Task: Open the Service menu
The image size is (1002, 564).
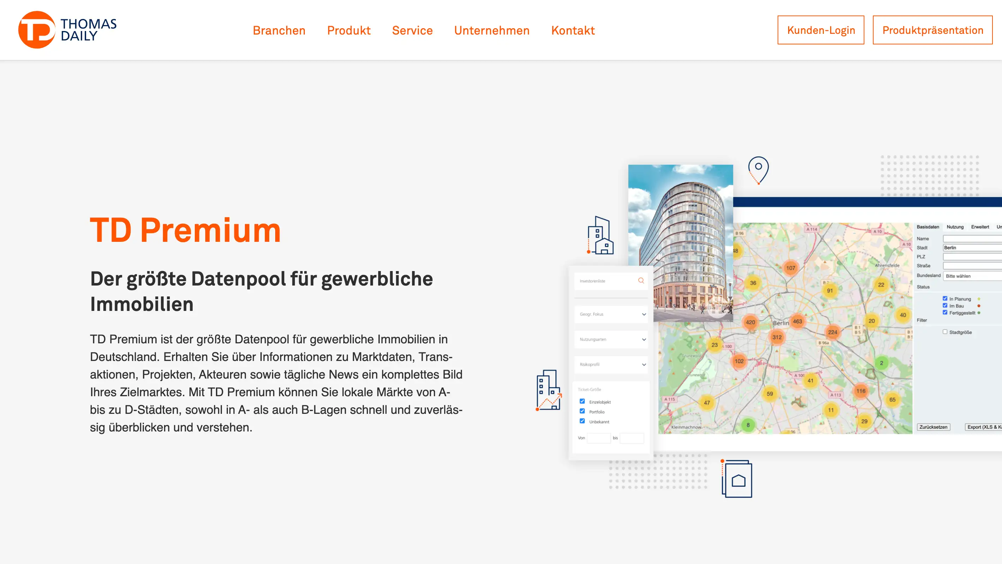Action: (412, 30)
